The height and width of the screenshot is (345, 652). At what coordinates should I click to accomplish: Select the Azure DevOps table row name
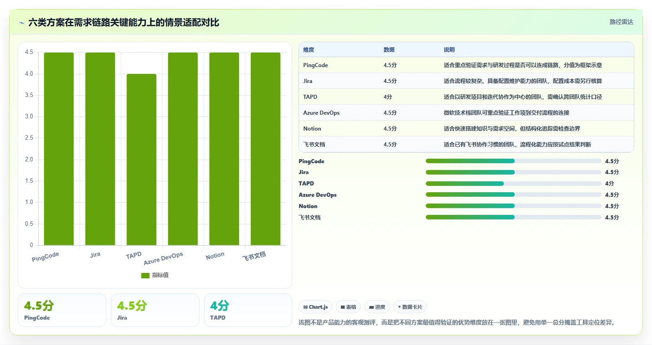pyautogui.click(x=322, y=113)
